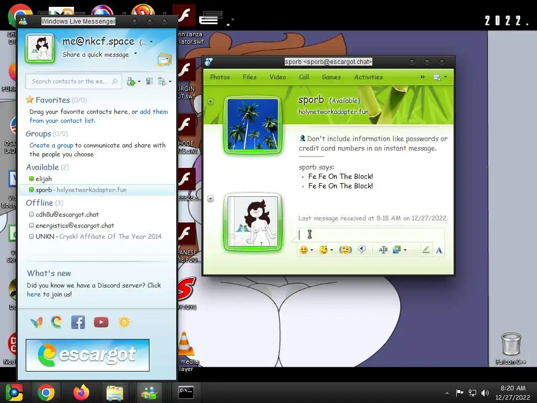Click the Messenger taskbar icon
Screen dimensions: 537x403
pos(149,393)
